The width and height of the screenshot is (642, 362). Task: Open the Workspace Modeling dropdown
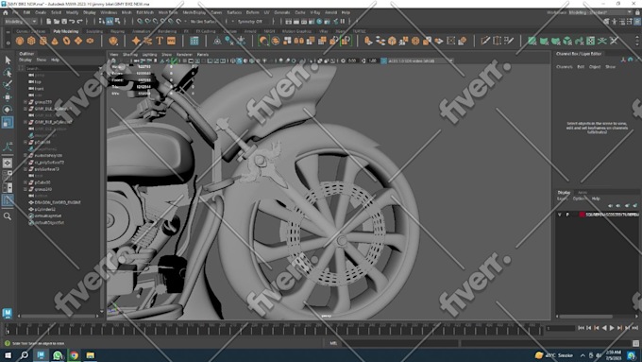(600, 12)
